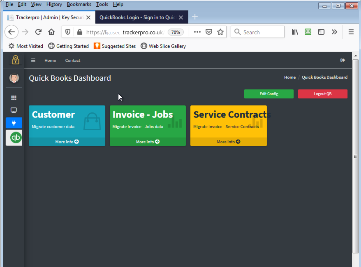Click the Edit Config button
Viewport: 361px width, 267px height.
coord(269,94)
